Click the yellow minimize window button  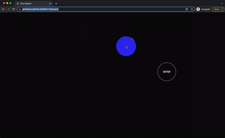click(x=7, y=3)
